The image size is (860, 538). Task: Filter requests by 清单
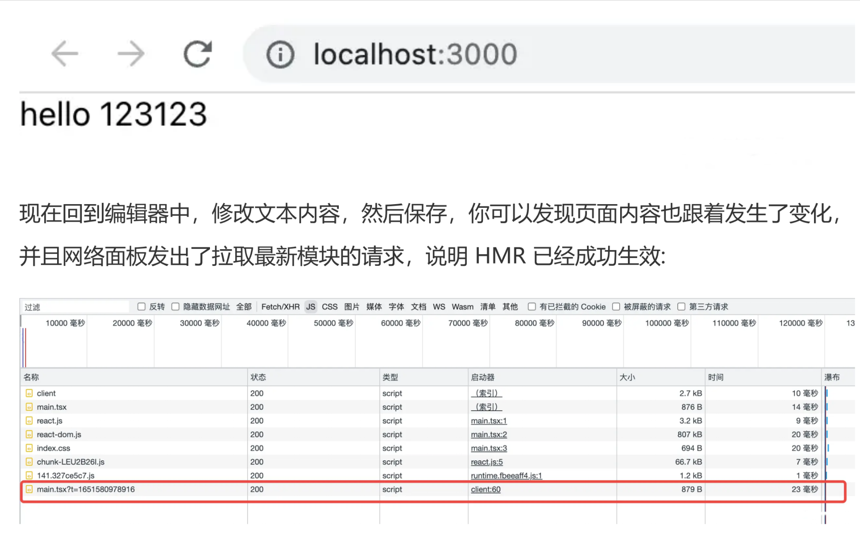[x=488, y=307]
